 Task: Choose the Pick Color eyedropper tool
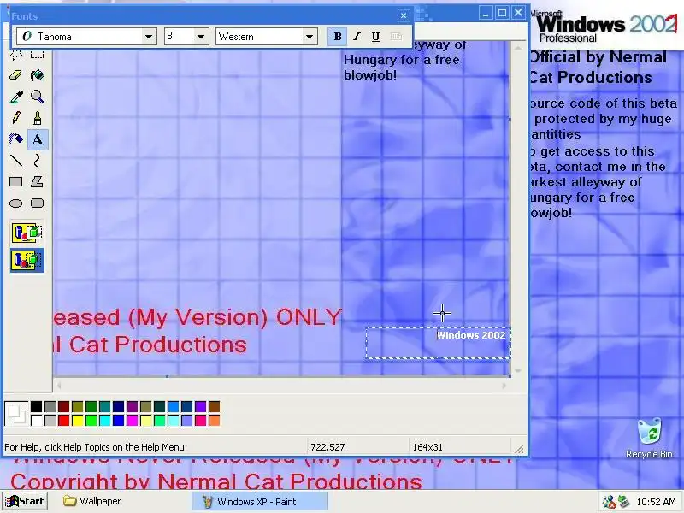click(x=16, y=97)
